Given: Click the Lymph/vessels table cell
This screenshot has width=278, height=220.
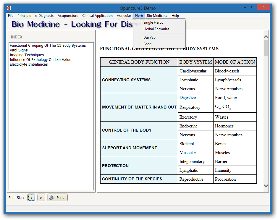Looking at the screenshot, I should [x=235, y=80].
